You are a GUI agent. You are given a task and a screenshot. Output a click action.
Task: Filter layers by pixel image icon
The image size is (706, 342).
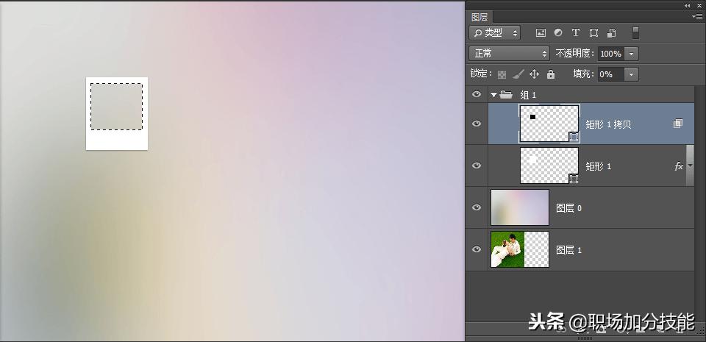coord(541,33)
